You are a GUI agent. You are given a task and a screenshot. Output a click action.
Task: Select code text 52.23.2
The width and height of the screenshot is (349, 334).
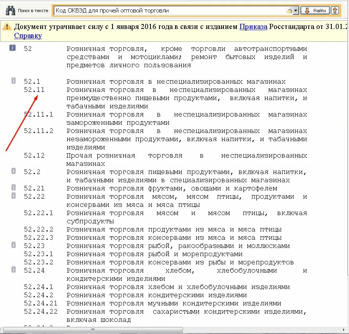pos(39,262)
